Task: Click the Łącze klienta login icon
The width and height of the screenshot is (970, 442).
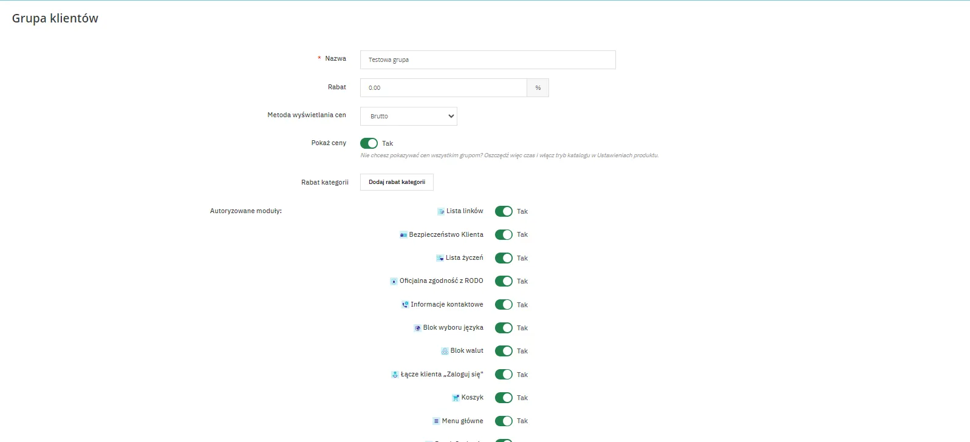Action: [395, 375]
